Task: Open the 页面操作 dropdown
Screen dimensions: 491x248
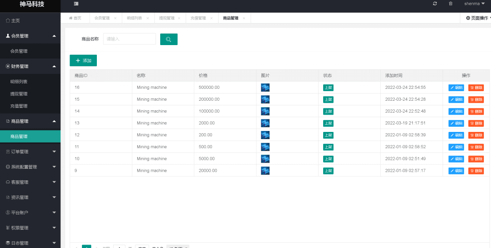Action: [478, 18]
